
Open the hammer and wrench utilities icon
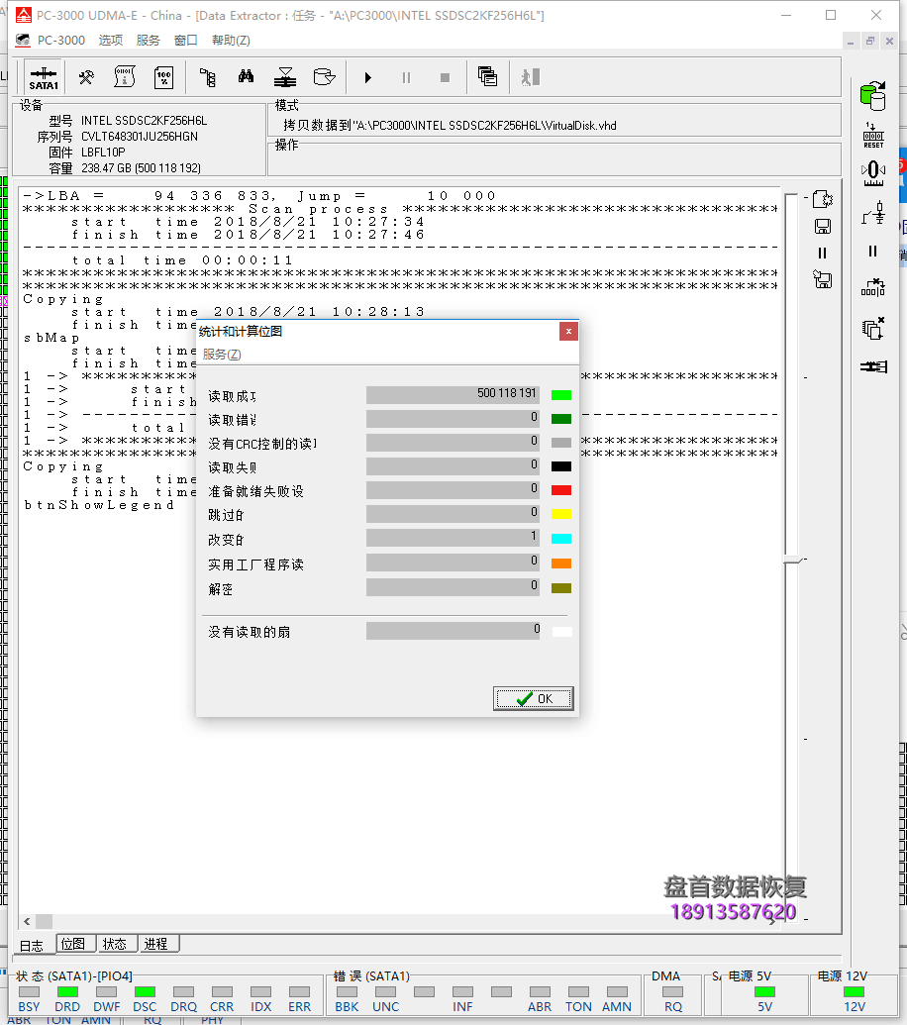[87, 77]
